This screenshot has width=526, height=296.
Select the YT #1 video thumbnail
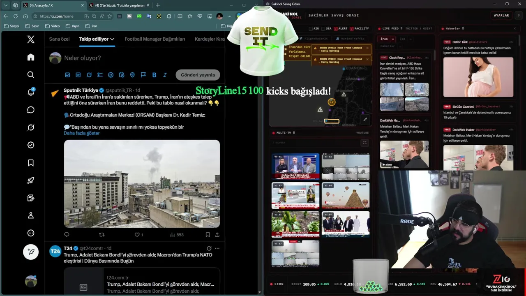295,166
